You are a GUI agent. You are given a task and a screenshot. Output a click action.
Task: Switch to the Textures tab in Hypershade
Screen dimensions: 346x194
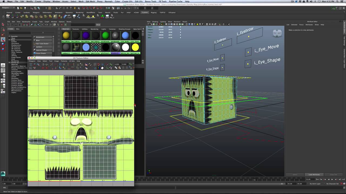point(75,29)
